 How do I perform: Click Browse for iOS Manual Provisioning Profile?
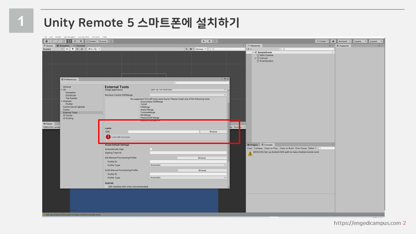tap(202, 158)
